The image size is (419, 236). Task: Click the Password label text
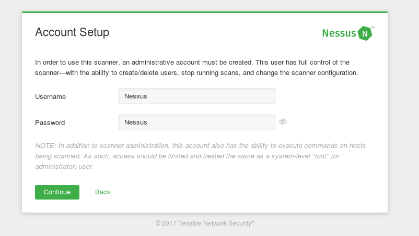coord(50,123)
